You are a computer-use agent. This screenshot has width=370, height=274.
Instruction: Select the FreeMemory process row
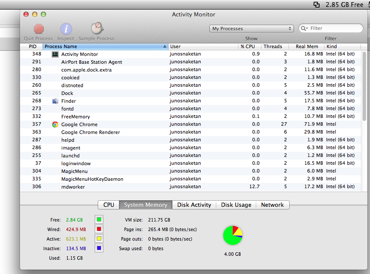(x=190, y=116)
